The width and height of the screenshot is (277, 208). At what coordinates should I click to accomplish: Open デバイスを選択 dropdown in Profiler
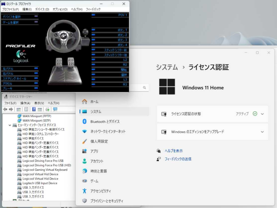(x=20, y=17)
